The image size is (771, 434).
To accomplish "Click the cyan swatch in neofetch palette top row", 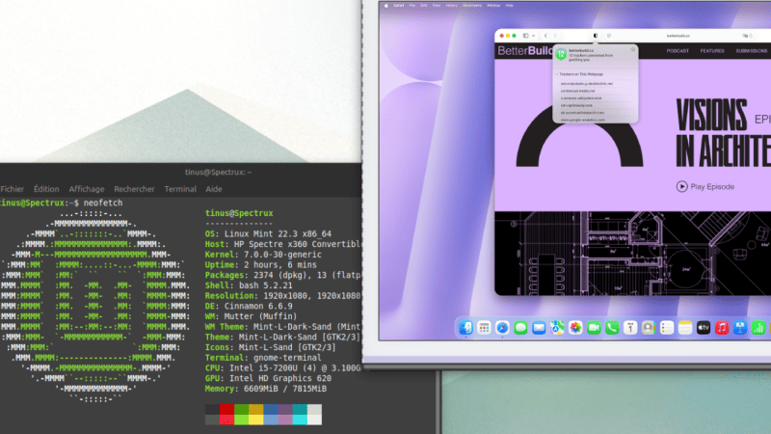I will [x=300, y=409].
